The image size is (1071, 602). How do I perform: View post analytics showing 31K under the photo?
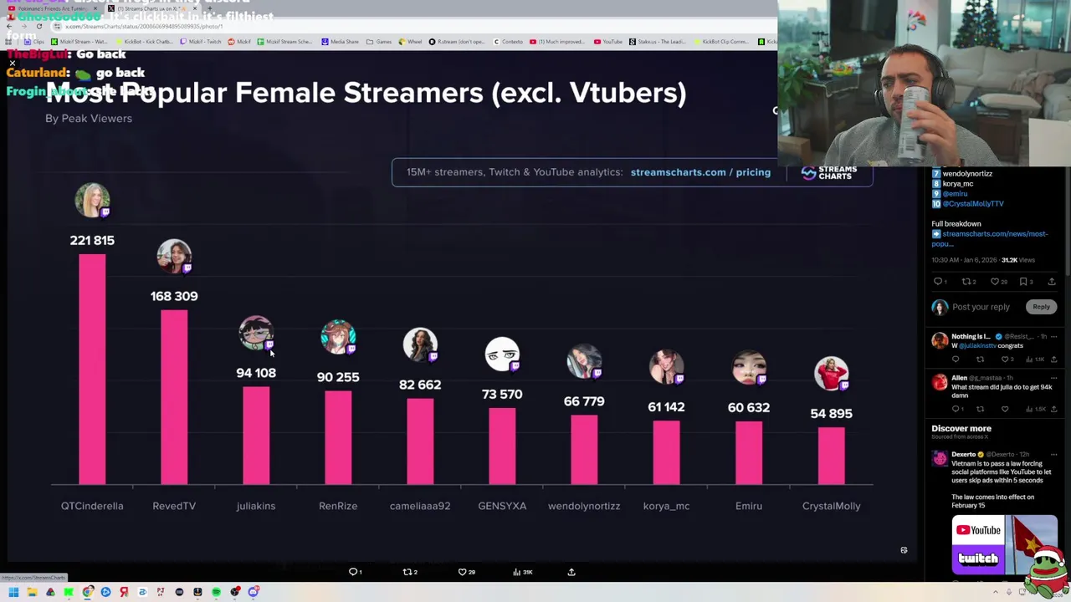522,572
